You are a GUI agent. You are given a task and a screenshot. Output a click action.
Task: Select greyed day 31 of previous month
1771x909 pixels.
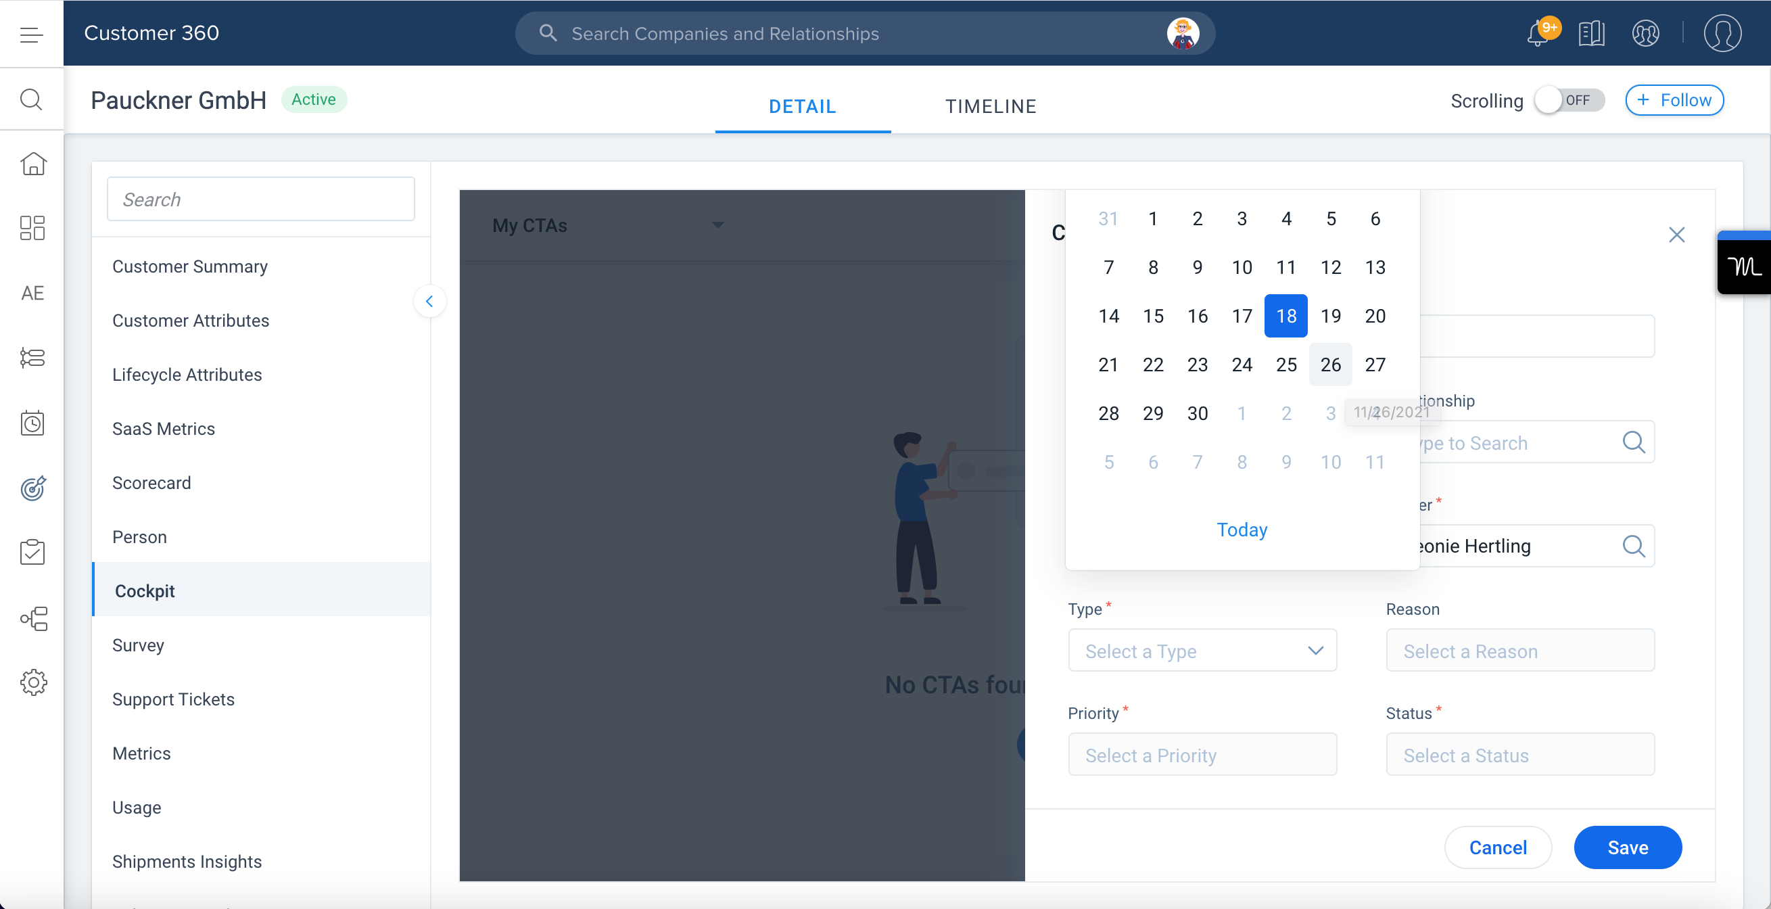1108,218
